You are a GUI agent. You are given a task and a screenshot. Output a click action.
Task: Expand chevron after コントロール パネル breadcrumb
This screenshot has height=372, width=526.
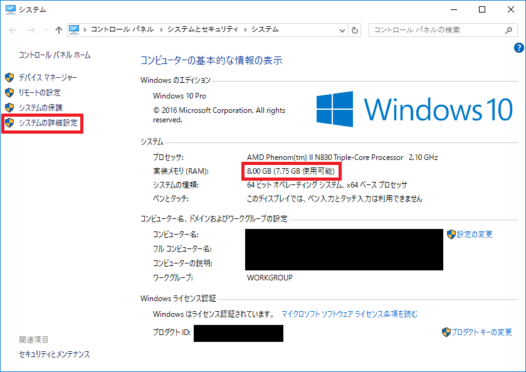[161, 30]
